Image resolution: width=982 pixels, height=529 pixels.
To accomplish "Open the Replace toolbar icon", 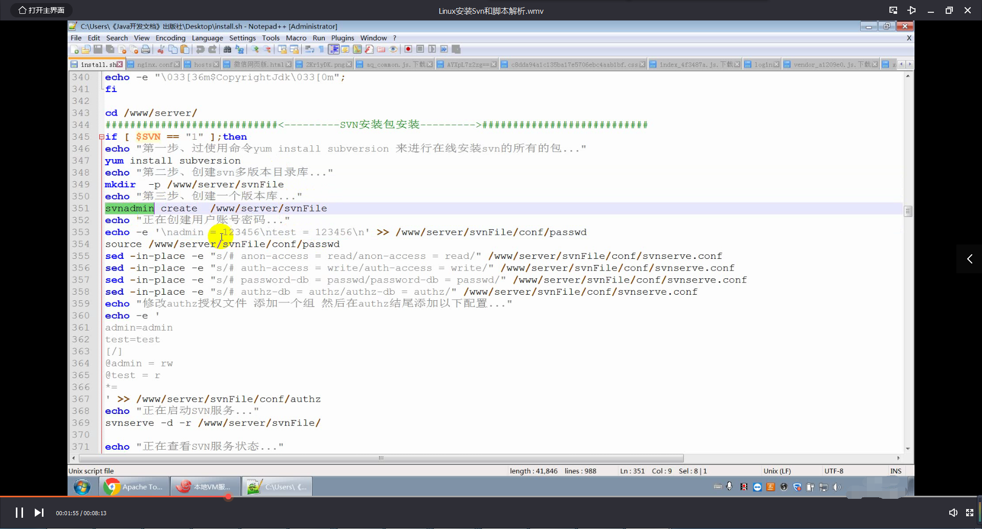I will pyautogui.click(x=239, y=49).
